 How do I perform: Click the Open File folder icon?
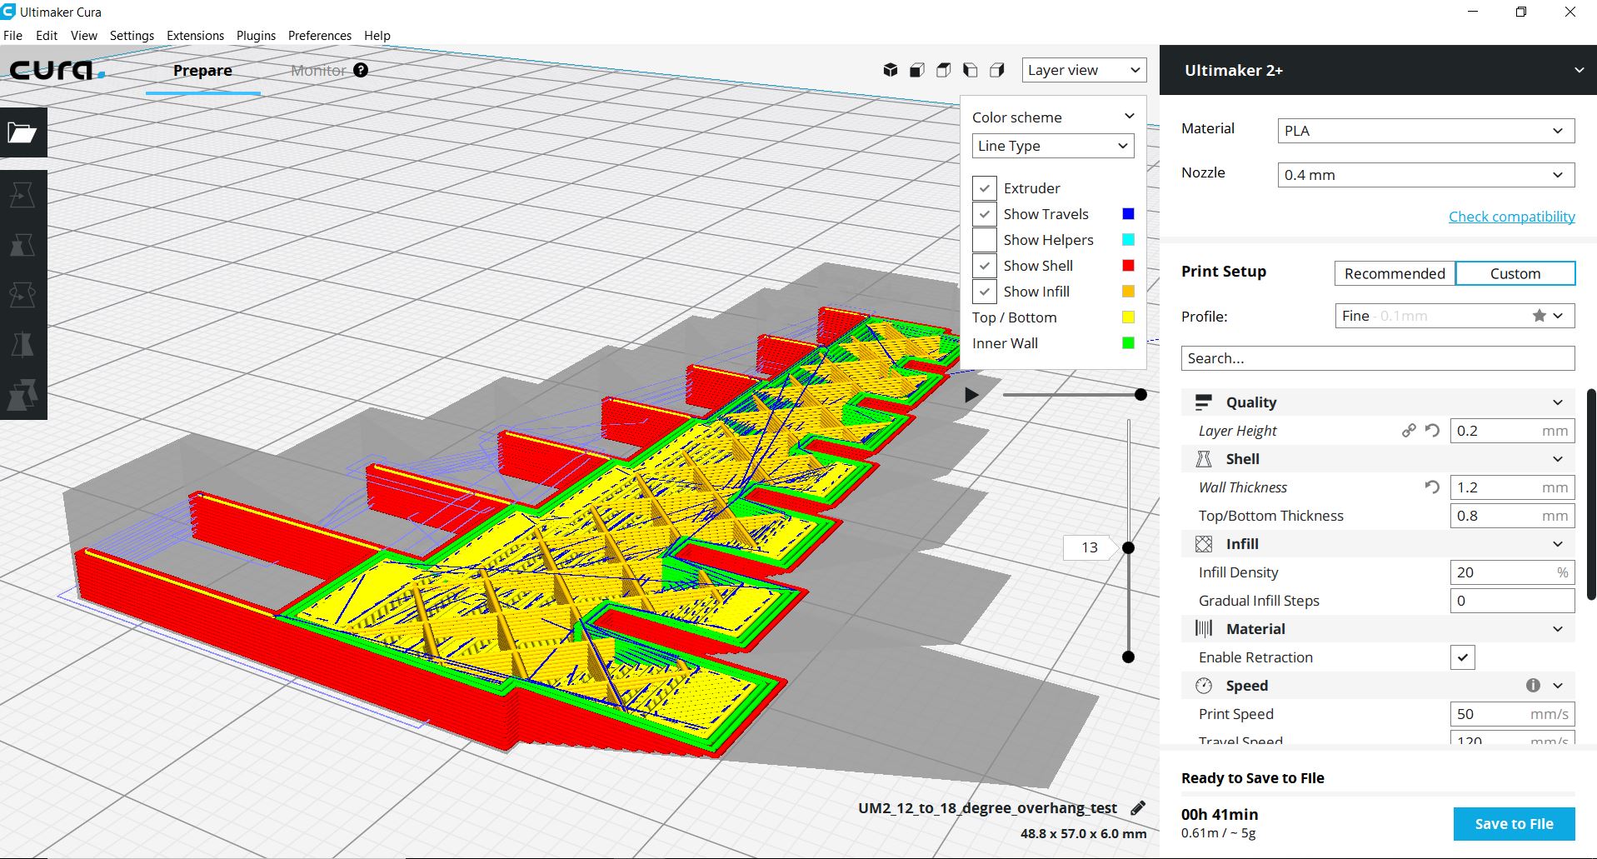[22, 132]
